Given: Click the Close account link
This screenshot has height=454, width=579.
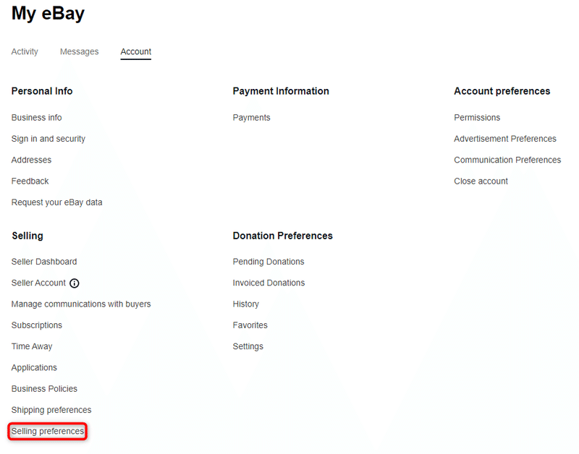Looking at the screenshot, I should coord(481,181).
